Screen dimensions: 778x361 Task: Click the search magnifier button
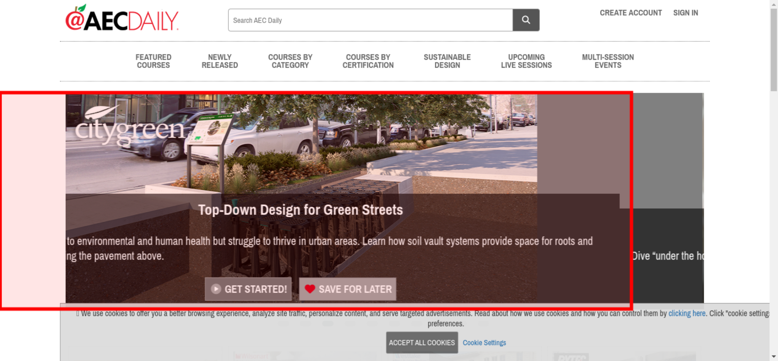526,20
